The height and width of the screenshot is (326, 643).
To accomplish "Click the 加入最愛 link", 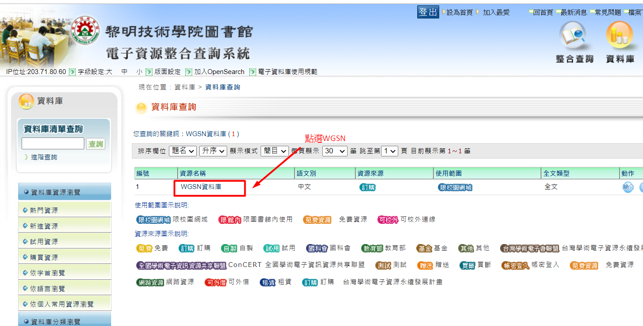I will pos(496,12).
